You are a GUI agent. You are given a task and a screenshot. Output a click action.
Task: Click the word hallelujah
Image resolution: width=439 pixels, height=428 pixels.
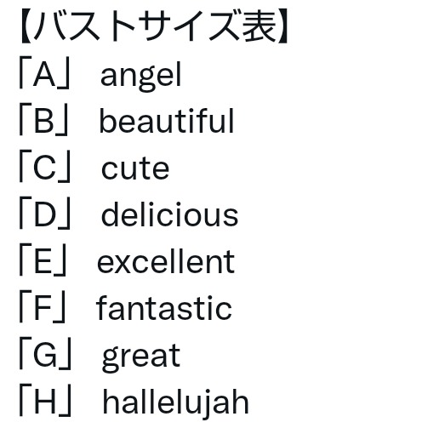175,403
